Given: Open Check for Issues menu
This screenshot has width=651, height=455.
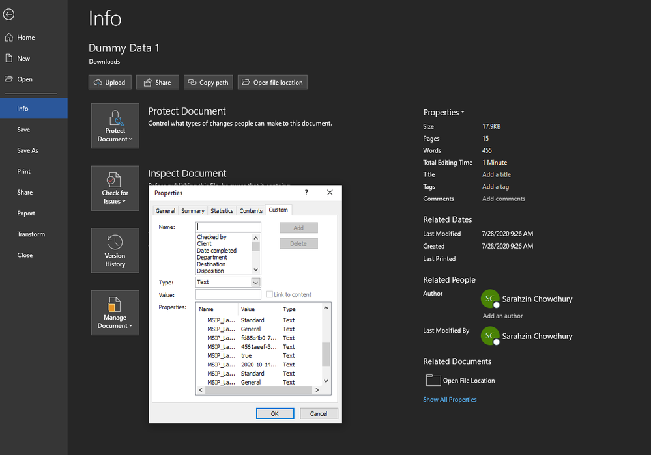Looking at the screenshot, I should point(115,188).
